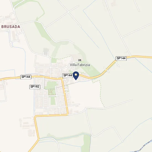Viewport: 152px width, 152px height.
Task: Select the park with crisscrossing dotted footpaths
Action: [x=52, y=92]
